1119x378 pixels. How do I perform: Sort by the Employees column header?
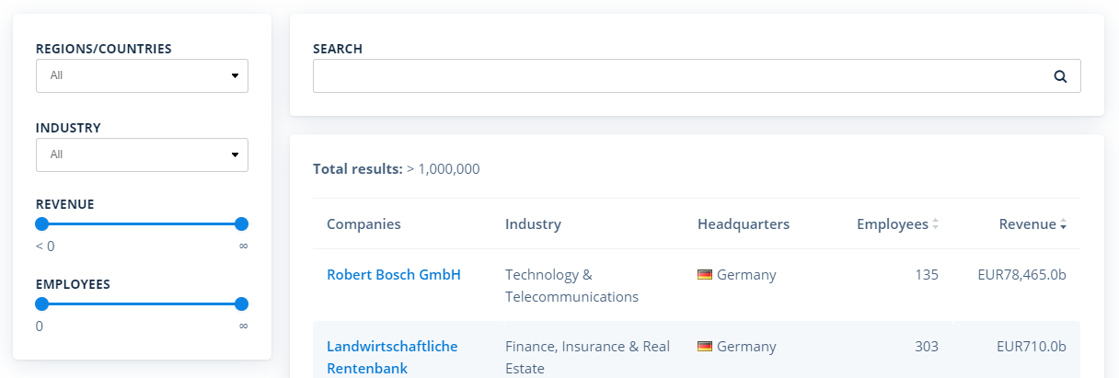pyautogui.click(x=893, y=224)
